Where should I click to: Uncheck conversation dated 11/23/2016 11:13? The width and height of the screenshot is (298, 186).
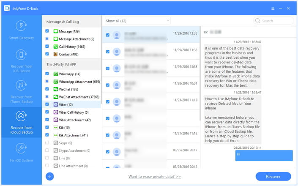(107, 101)
